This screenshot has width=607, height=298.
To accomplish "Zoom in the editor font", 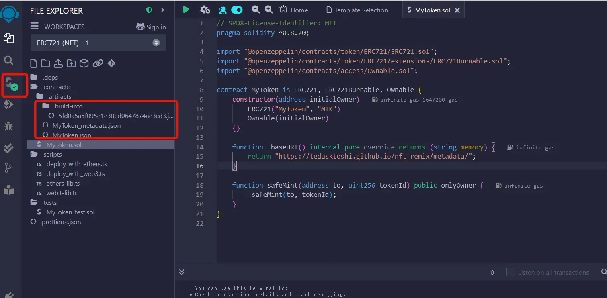I will pos(269,10).
